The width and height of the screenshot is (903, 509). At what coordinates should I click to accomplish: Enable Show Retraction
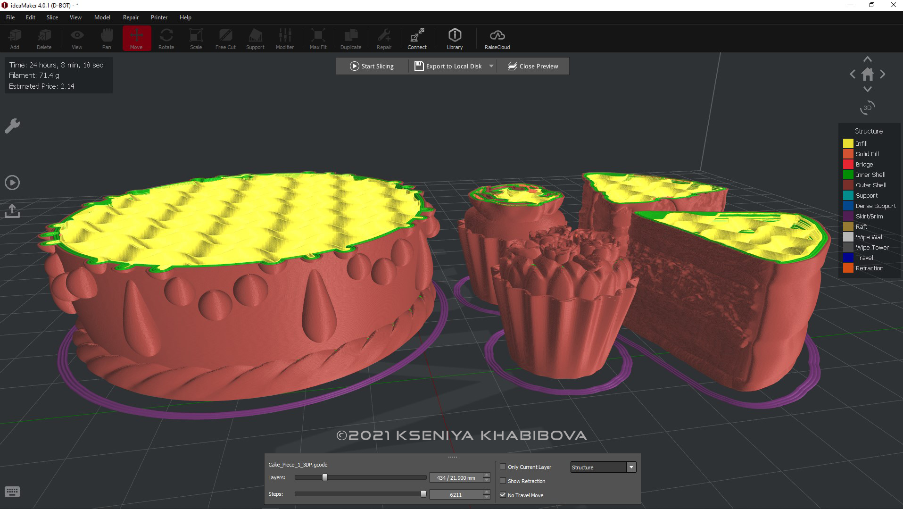click(503, 481)
